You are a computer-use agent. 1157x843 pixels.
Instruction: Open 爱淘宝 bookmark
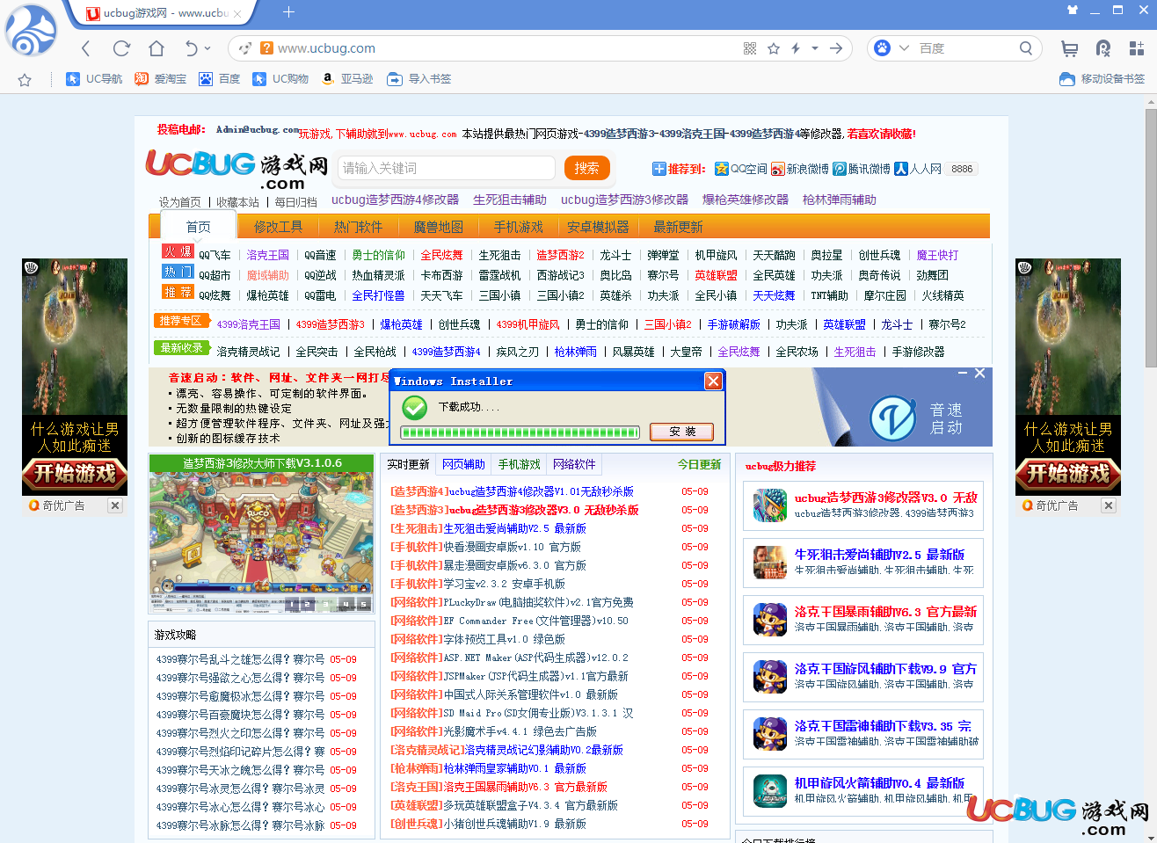click(x=160, y=79)
